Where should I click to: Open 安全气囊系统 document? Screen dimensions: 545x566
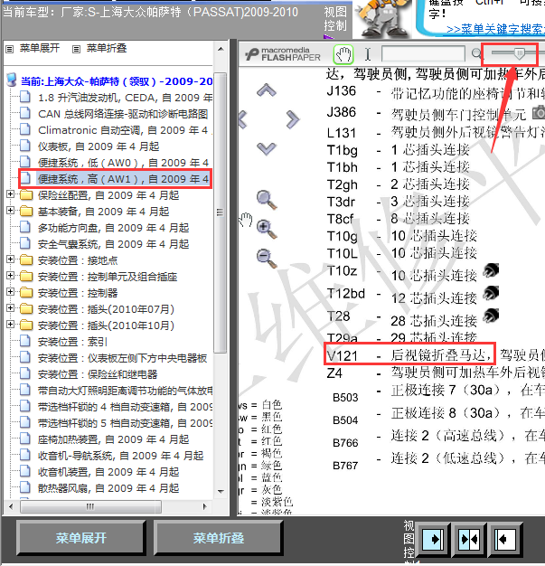pos(113,244)
